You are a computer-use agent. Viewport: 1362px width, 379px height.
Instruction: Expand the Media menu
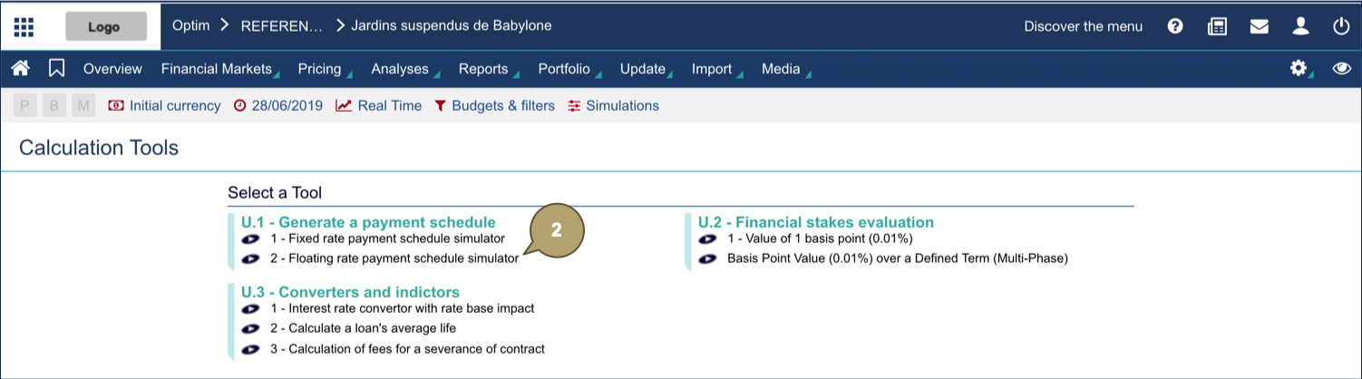click(x=781, y=68)
